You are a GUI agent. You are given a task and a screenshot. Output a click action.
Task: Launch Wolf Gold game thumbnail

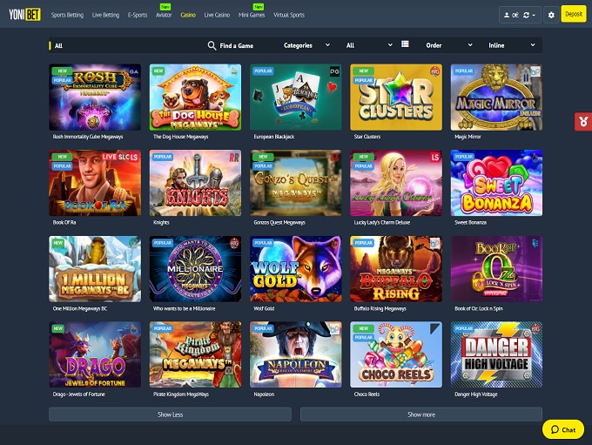(x=296, y=269)
